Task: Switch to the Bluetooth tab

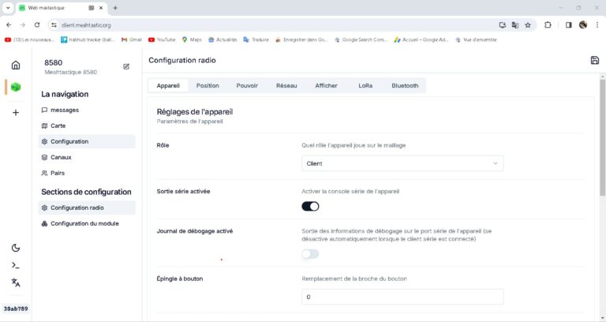Action: click(x=405, y=85)
